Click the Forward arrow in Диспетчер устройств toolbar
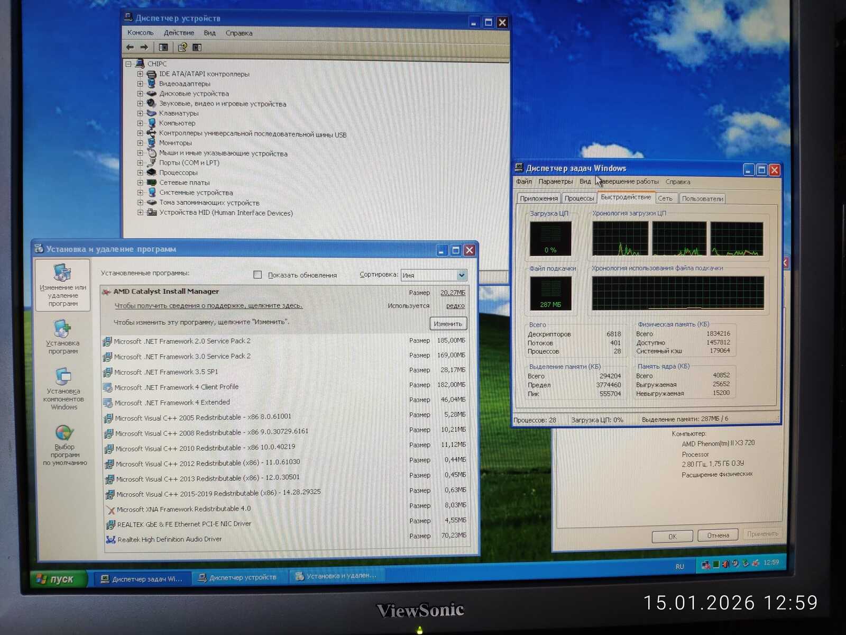Image resolution: width=846 pixels, height=635 pixels. point(144,48)
